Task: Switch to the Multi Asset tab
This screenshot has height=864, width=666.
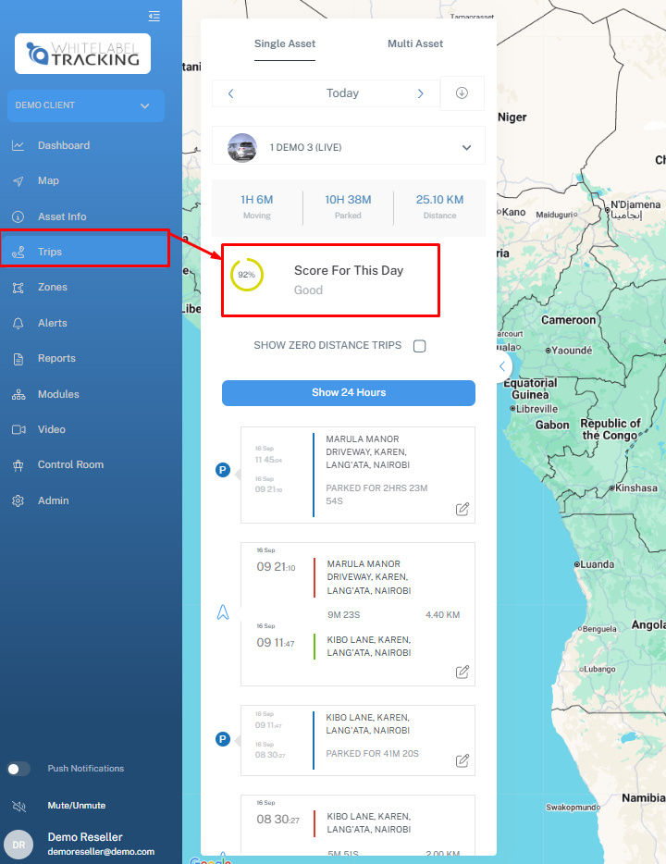Action: click(x=414, y=43)
